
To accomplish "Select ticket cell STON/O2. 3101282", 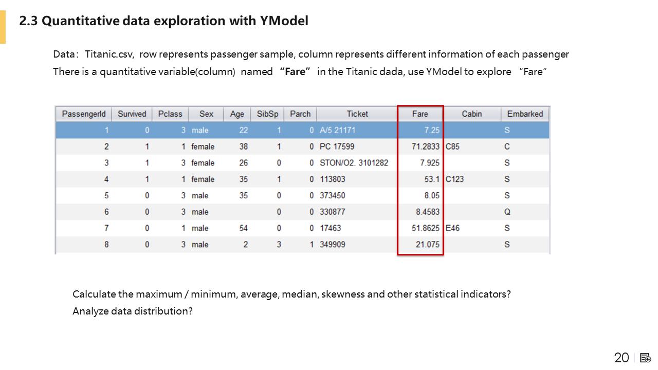I will point(354,163).
